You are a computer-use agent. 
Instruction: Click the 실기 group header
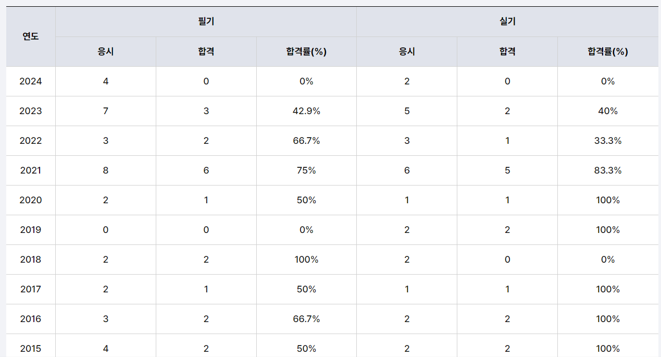point(507,22)
